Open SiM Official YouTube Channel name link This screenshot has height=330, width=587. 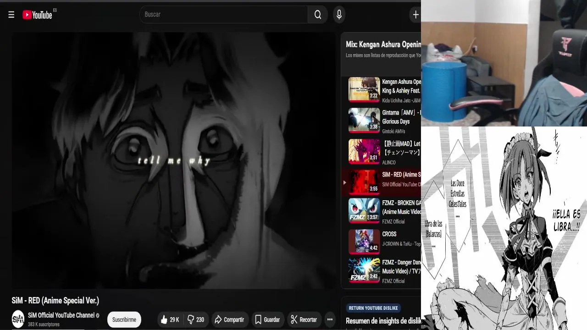pos(61,315)
